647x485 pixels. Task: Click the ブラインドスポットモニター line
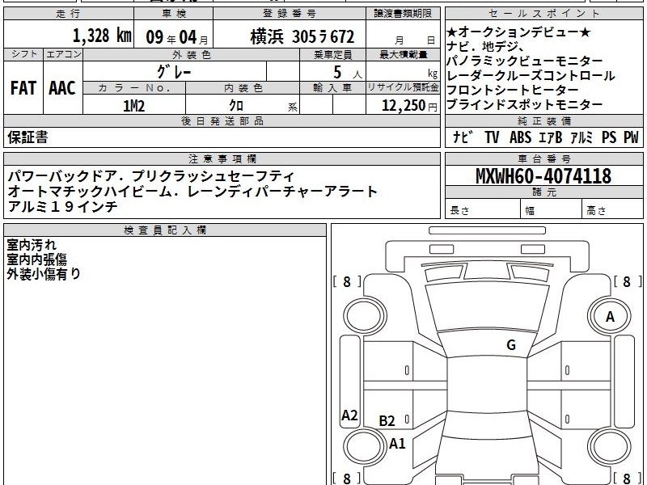pos(524,105)
